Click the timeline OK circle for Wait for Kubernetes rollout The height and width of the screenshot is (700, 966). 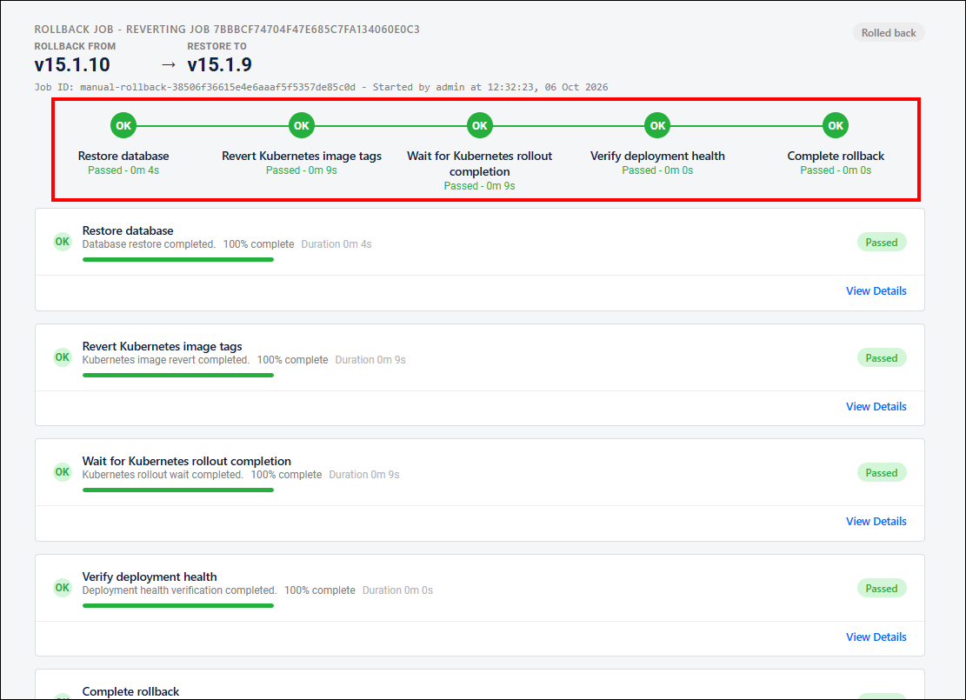pyautogui.click(x=479, y=126)
